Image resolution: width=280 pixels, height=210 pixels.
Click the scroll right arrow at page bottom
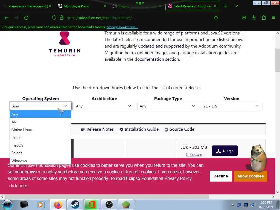[x=273, y=197]
